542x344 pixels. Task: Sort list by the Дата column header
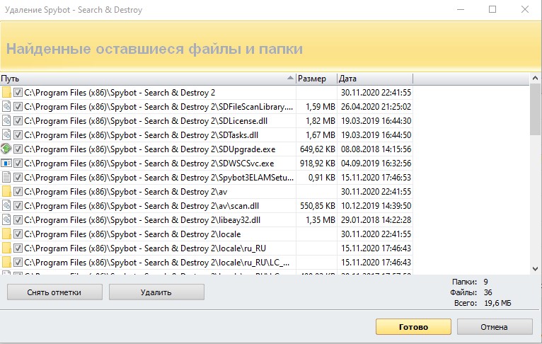375,79
